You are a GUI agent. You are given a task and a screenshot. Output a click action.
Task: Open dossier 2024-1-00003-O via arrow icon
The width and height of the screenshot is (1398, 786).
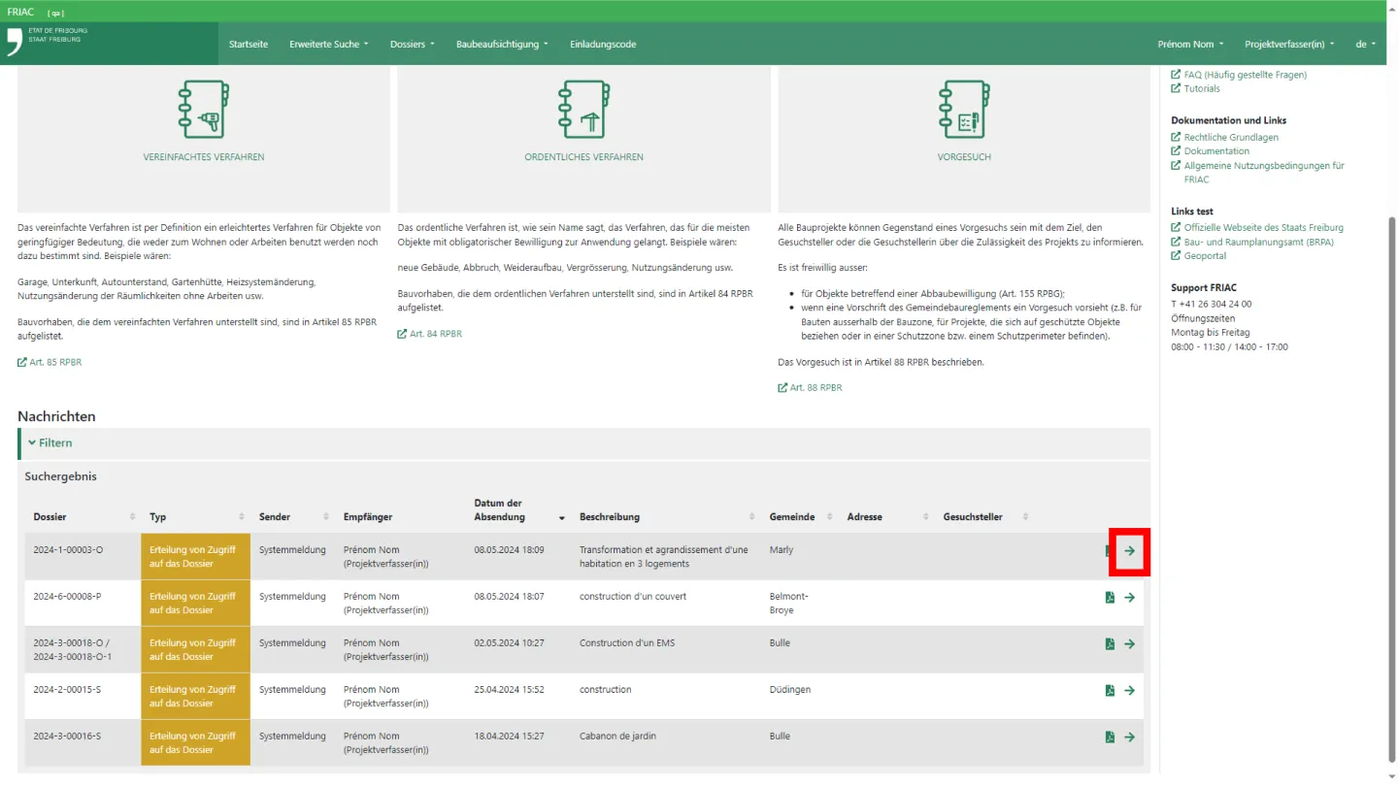[1129, 551]
